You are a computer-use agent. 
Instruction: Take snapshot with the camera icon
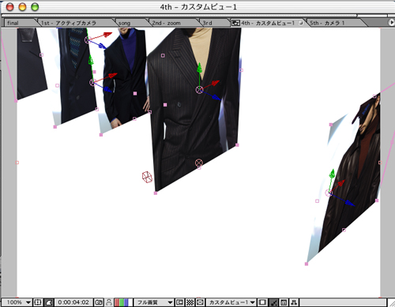tap(99, 302)
